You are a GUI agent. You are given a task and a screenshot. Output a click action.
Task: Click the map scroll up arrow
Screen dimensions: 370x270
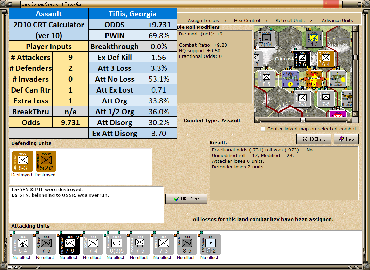(355, 28)
